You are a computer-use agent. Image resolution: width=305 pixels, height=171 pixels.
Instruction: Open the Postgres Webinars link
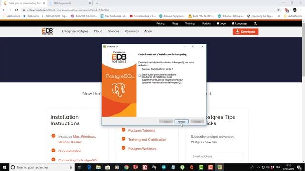click(x=142, y=149)
